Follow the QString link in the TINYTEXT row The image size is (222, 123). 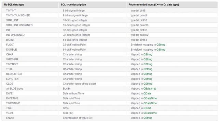[148, 64]
